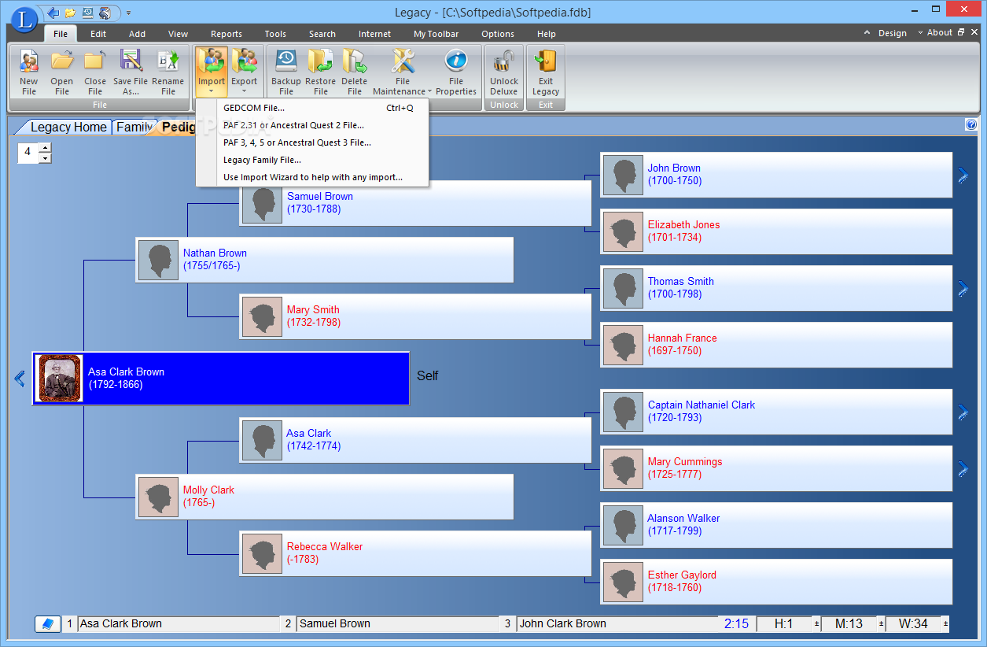Decrease generations spinner down arrow
The image size is (987, 647).
pos(45,157)
